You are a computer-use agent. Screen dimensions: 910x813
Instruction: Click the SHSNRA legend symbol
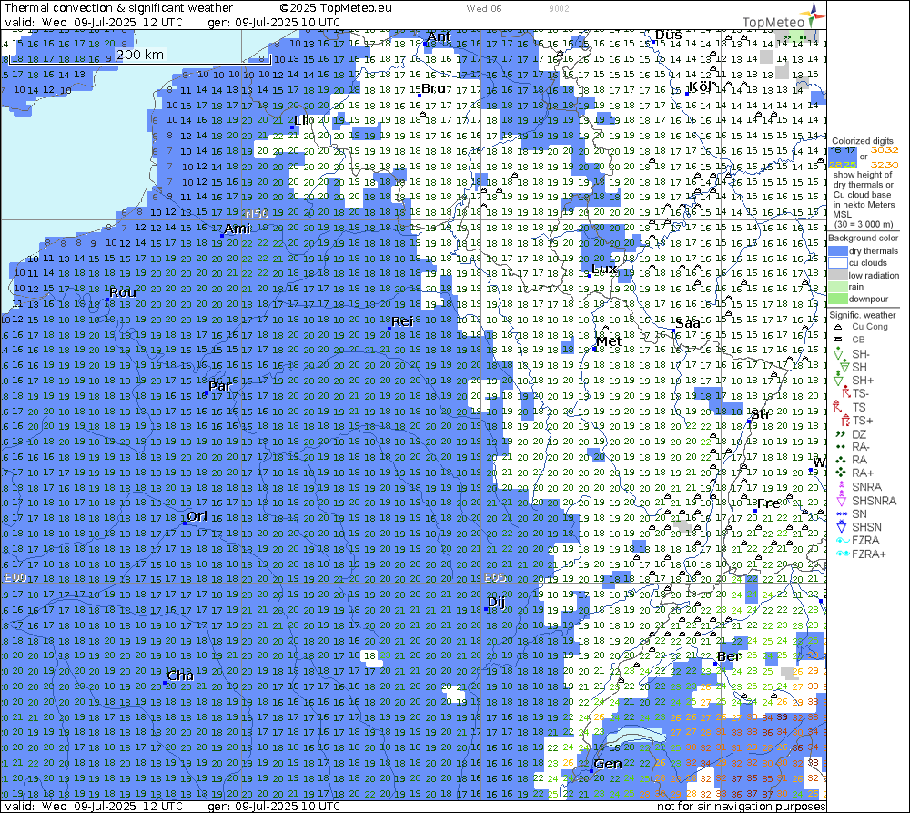pyautogui.click(x=841, y=500)
